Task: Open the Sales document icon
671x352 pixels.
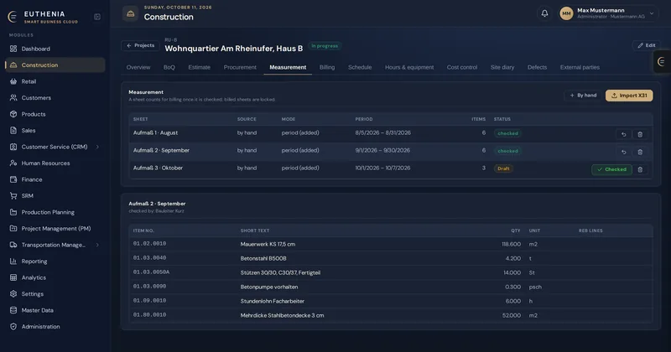Action: [13, 131]
